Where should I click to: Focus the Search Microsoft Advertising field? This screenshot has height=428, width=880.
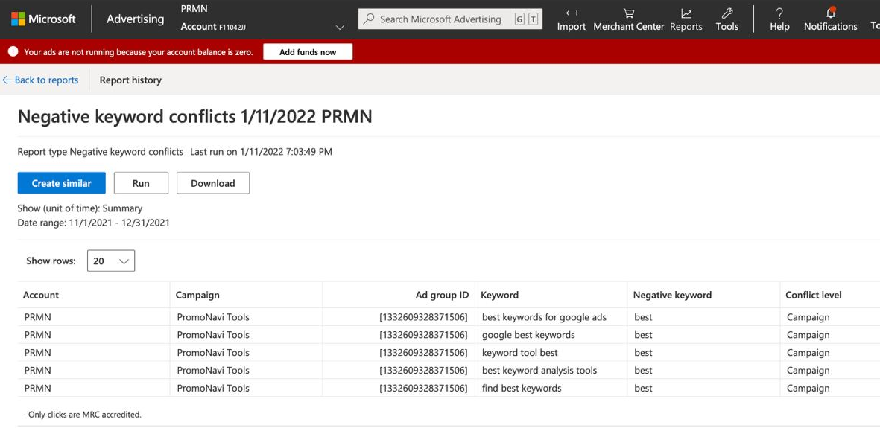click(450, 19)
